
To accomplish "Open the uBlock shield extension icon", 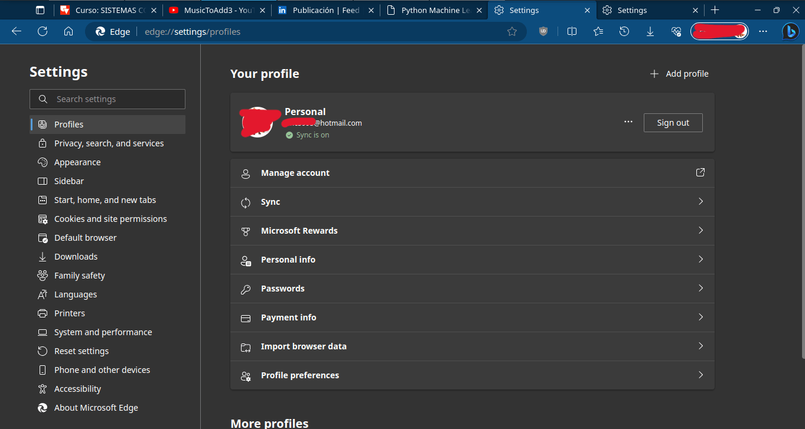I will 543,32.
